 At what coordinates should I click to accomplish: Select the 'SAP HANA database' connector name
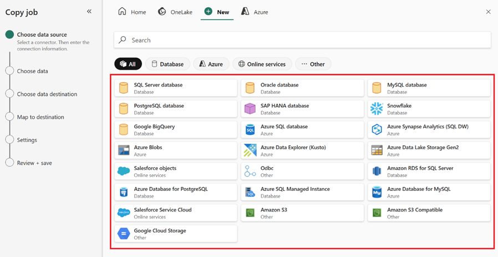pyautogui.click(x=285, y=105)
